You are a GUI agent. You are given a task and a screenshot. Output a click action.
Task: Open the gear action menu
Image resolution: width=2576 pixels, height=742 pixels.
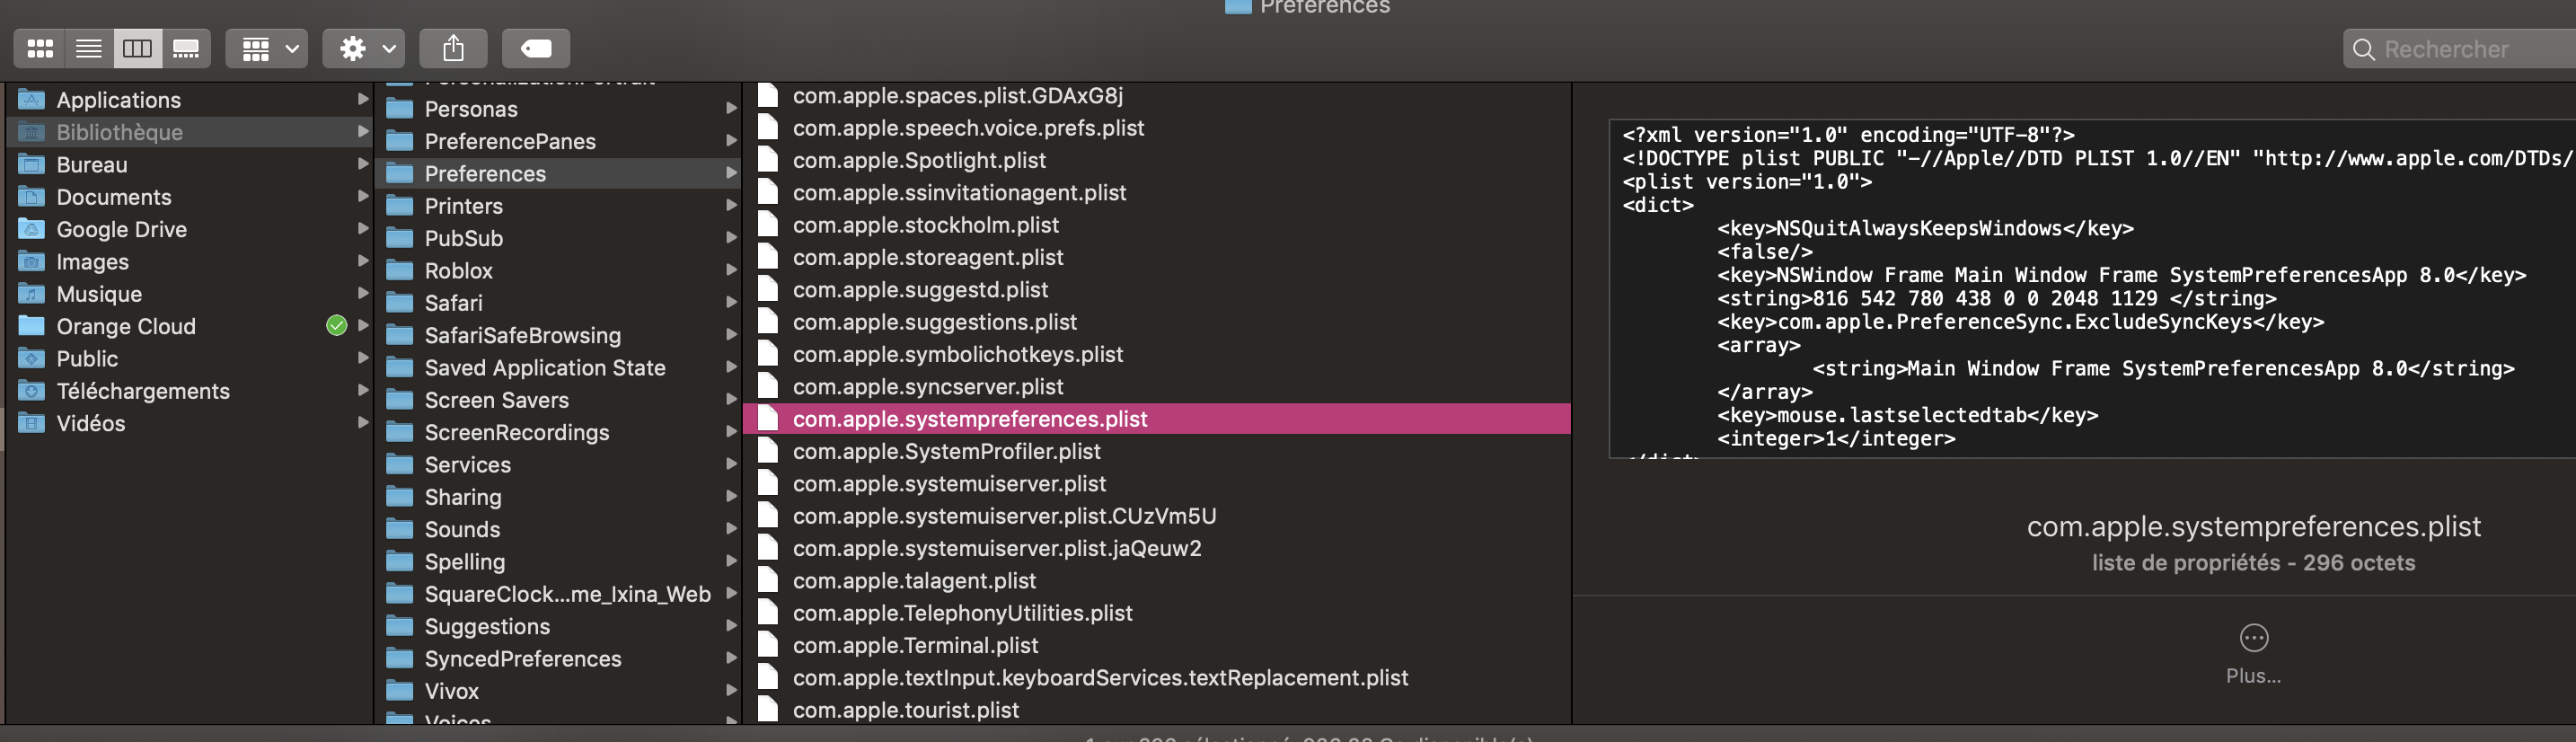pos(364,48)
